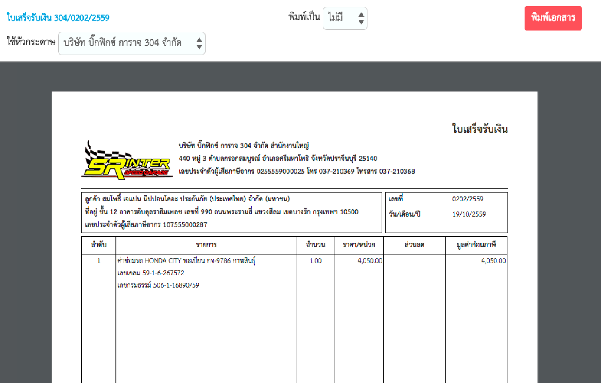601x383 pixels.
Task: Click the ใบเสร็จรับเงิน document title
Action: click(480, 129)
